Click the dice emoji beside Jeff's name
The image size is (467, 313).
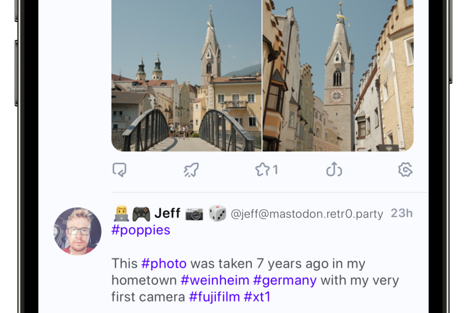(217, 214)
